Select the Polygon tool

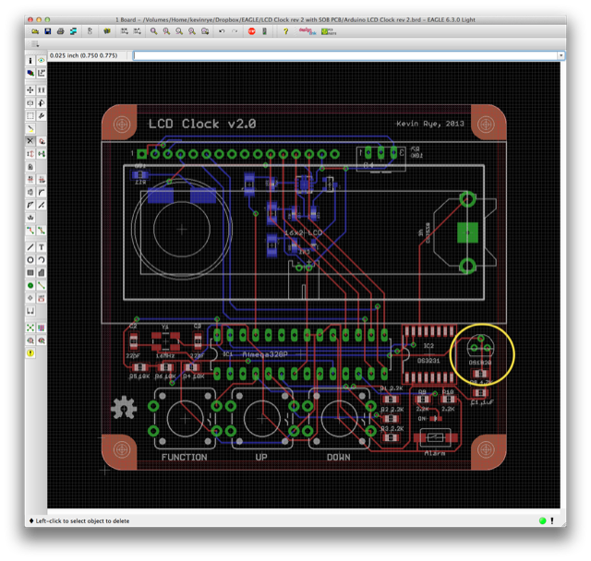coord(41,272)
